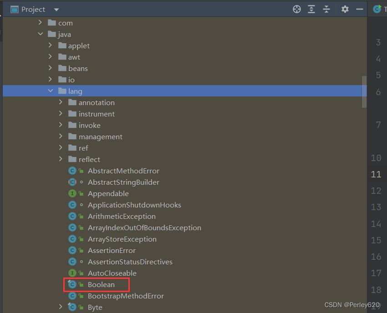Expand the beans package

tap(50, 68)
